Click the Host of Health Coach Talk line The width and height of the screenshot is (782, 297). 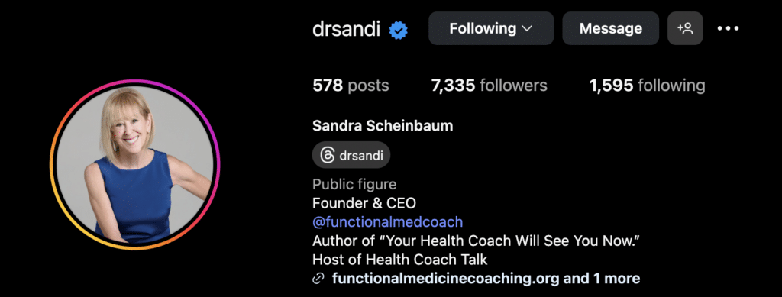click(400, 260)
